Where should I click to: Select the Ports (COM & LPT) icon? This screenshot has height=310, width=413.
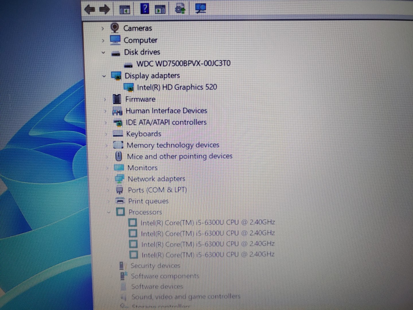[120, 190]
